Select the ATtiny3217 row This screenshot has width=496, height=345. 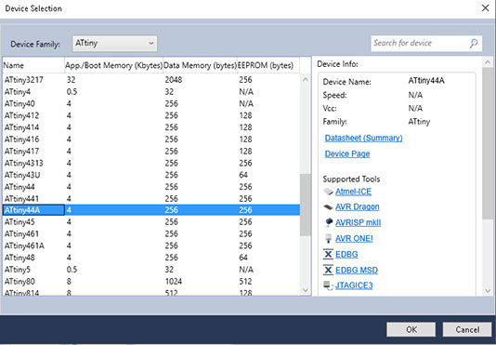click(x=151, y=80)
